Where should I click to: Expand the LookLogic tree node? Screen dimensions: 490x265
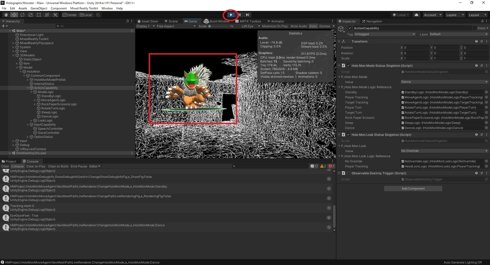click(x=32, y=121)
